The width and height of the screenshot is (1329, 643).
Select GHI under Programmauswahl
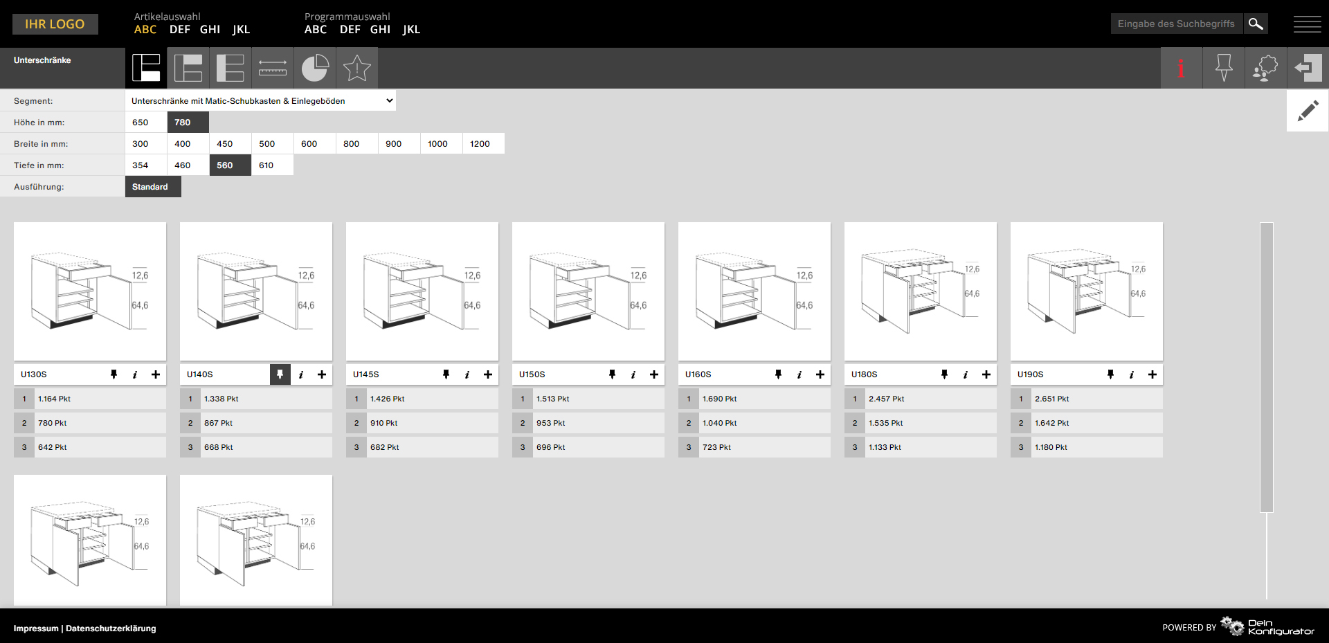pos(380,30)
